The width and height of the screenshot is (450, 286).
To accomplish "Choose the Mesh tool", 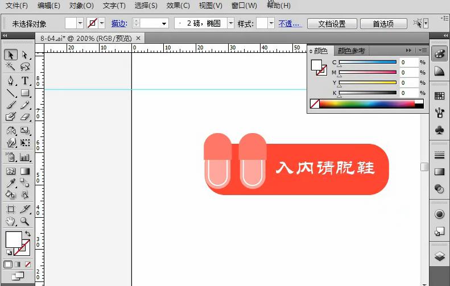I will [x=11, y=171].
